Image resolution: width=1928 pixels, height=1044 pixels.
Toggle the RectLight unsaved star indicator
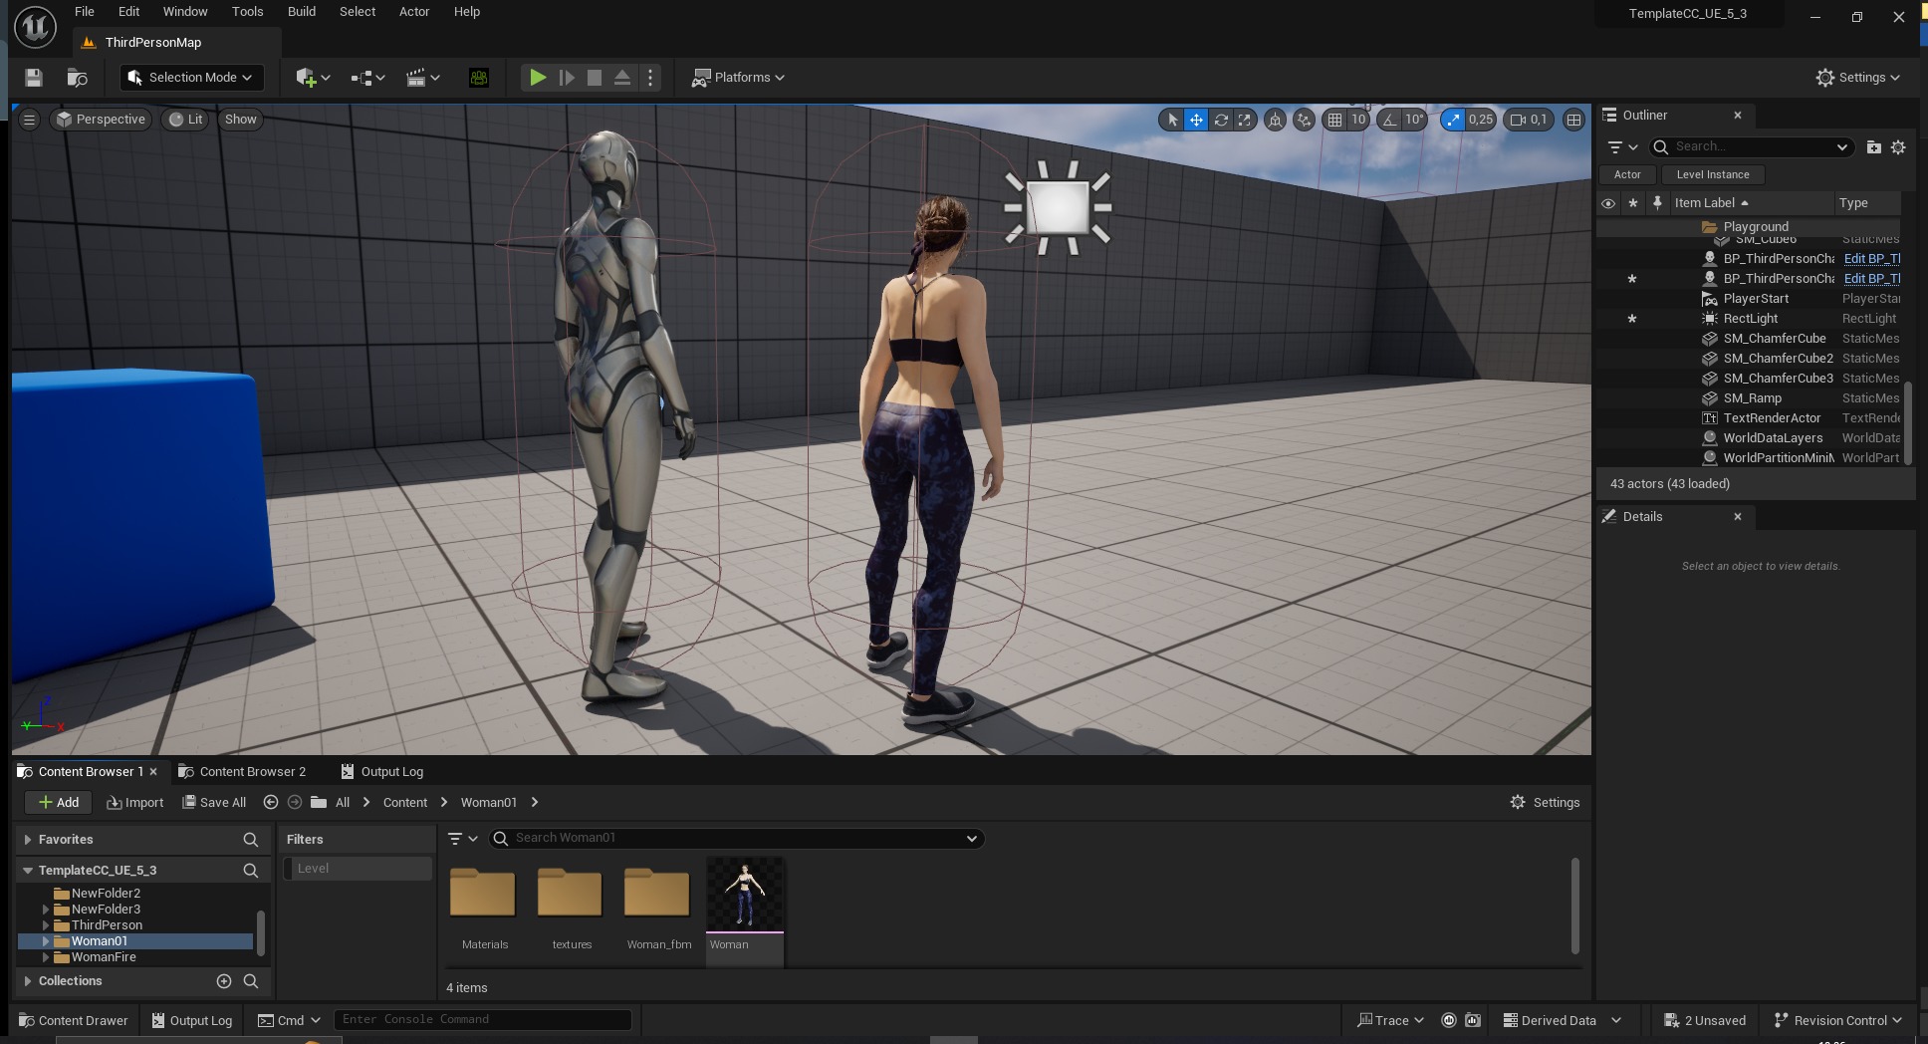(x=1632, y=319)
